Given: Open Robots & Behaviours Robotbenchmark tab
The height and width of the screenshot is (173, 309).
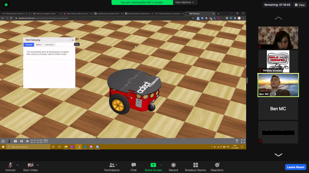Looking at the screenshot, I should 170,14.
